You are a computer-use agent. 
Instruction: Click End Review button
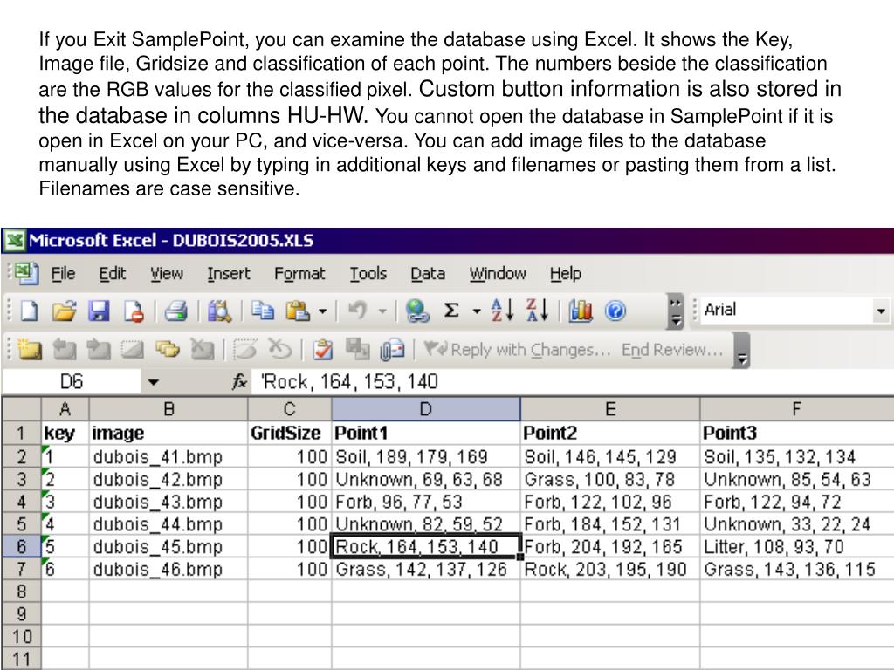[x=672, y=350]
